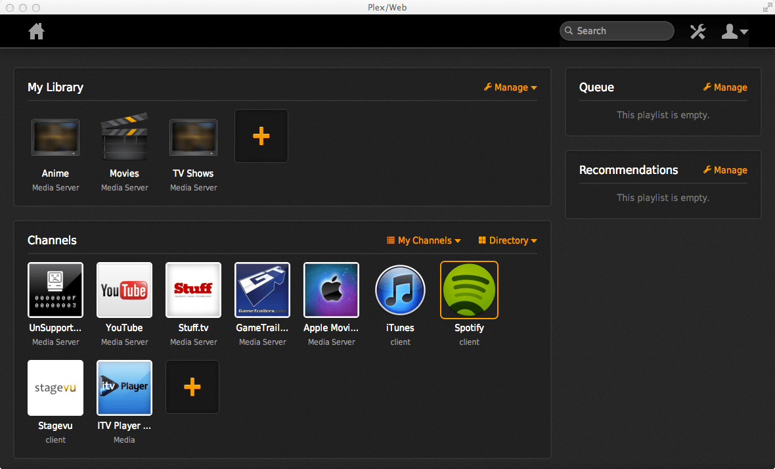Manage the Queue playlist
775x469 pixels.
click(x=725, y=87)
